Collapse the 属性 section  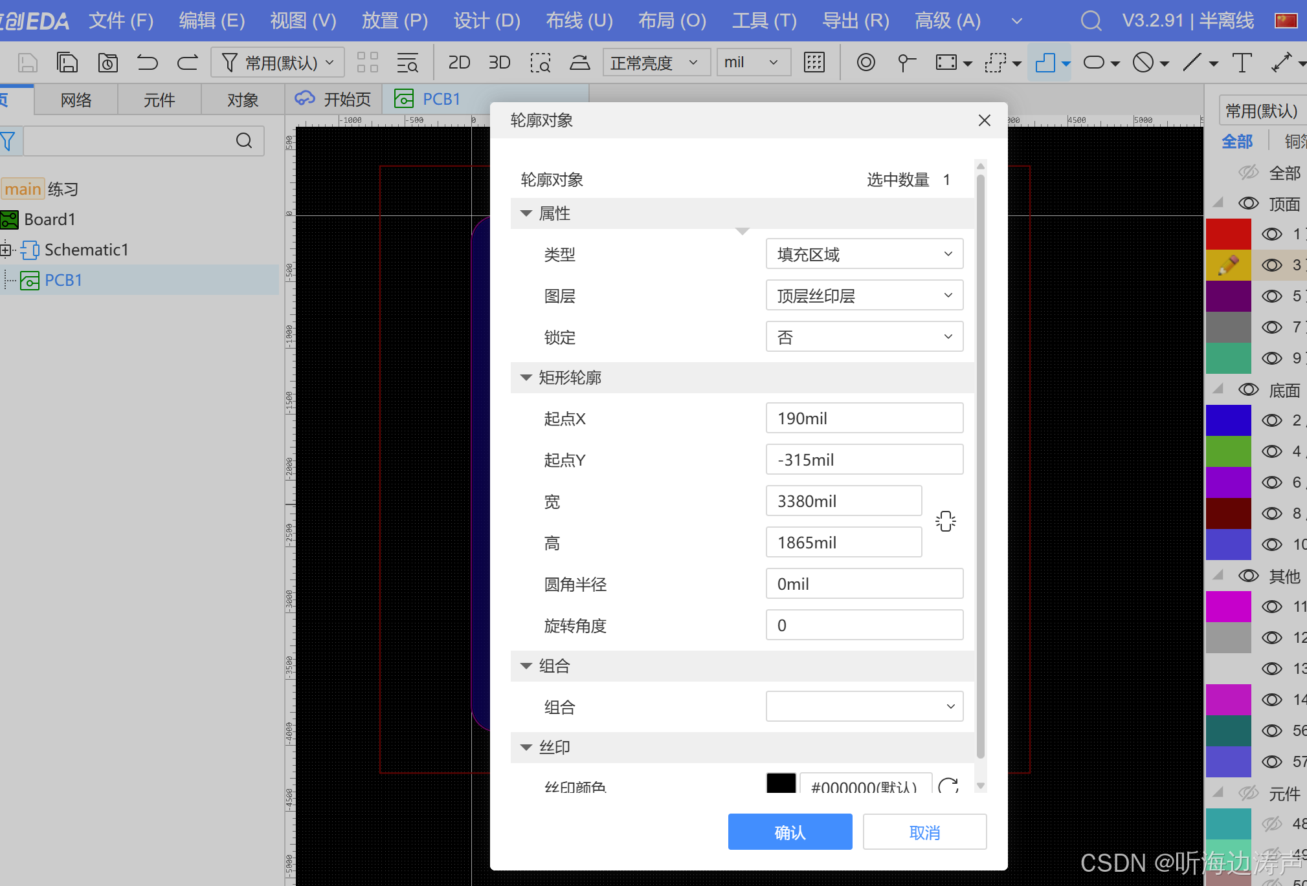(x=526, y=213)
